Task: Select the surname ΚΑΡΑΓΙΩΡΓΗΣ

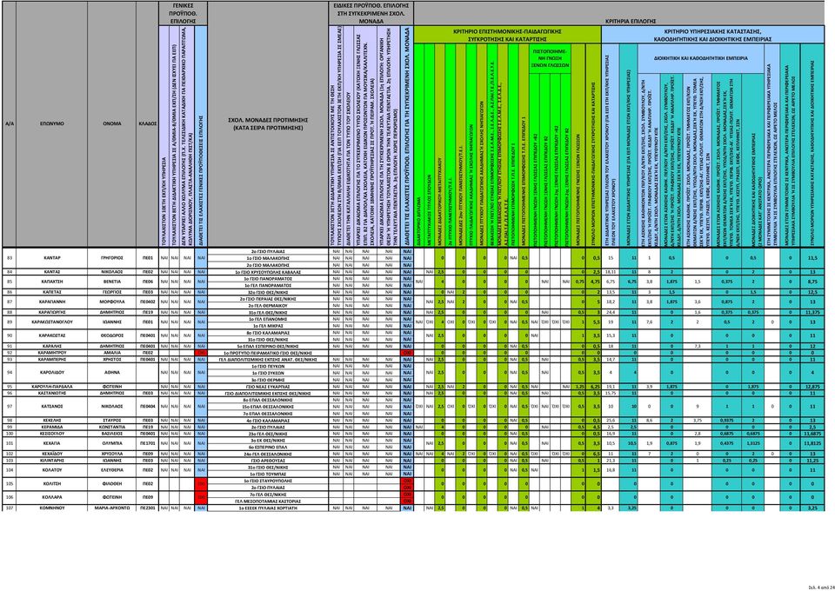Action: point(51,312)
